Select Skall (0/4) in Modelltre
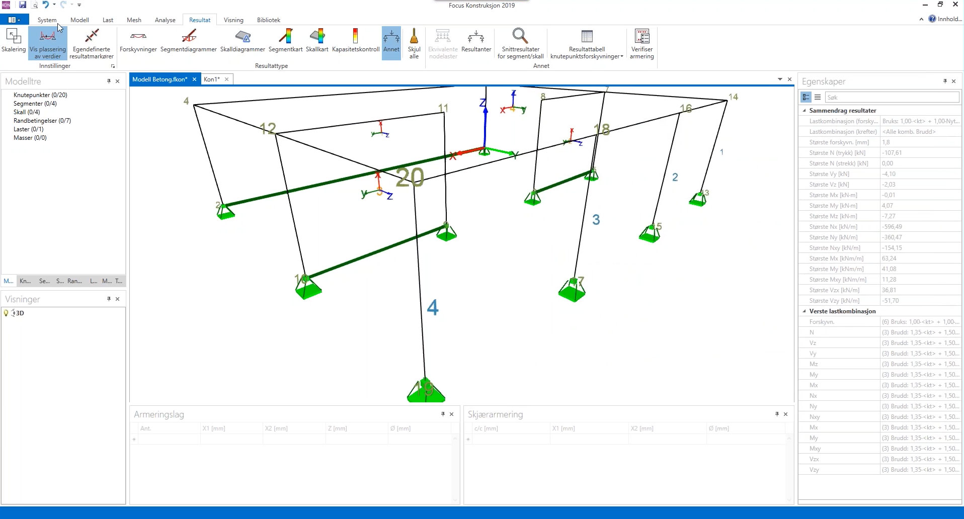The image size is (964, 519). (27, 112)
